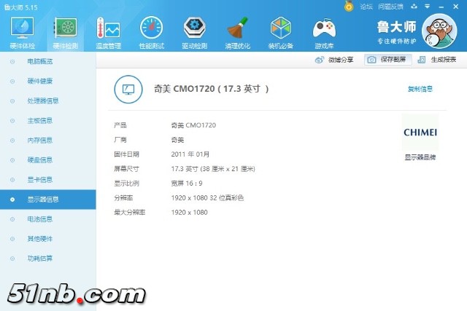Screen dimensions: 467x311
Task: Click the product value 奇美 CMO1720
Action: pyautogui.click(x=193, y=125)
